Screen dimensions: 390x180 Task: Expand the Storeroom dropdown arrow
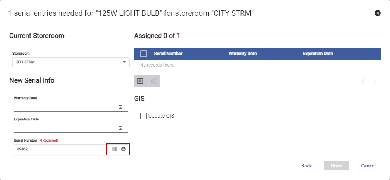coord(124,62)
